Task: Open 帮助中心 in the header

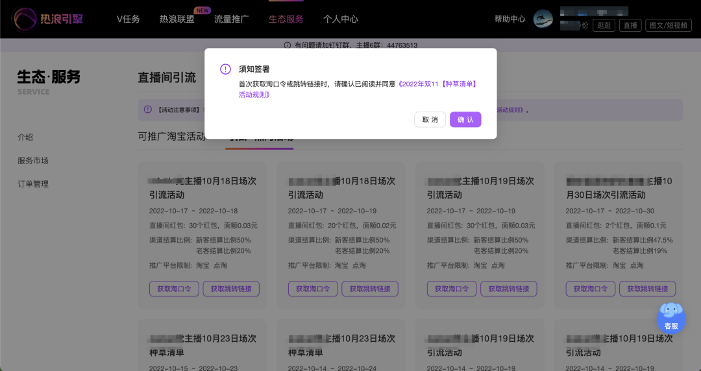Action: click(x=510, y=19)
